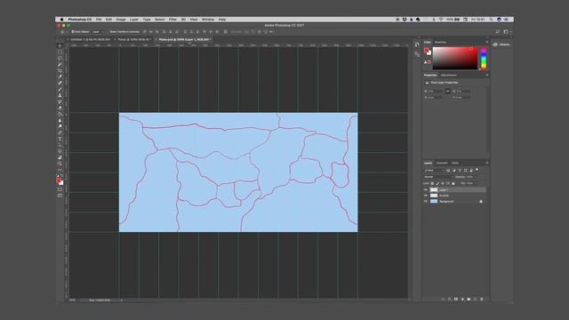Select the Brush tool
The height and width of the screenshot is (320, 569).
[x=60, y=89]
